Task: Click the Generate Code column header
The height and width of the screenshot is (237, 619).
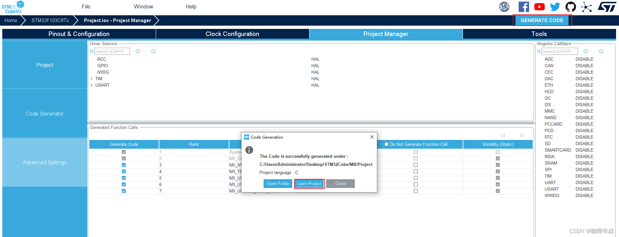Action: 124,144
